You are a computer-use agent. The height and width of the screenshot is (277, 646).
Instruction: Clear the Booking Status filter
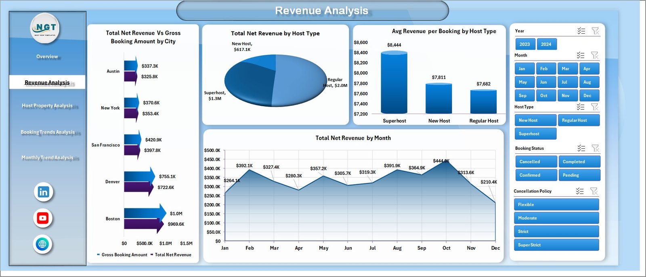[595, 148]
